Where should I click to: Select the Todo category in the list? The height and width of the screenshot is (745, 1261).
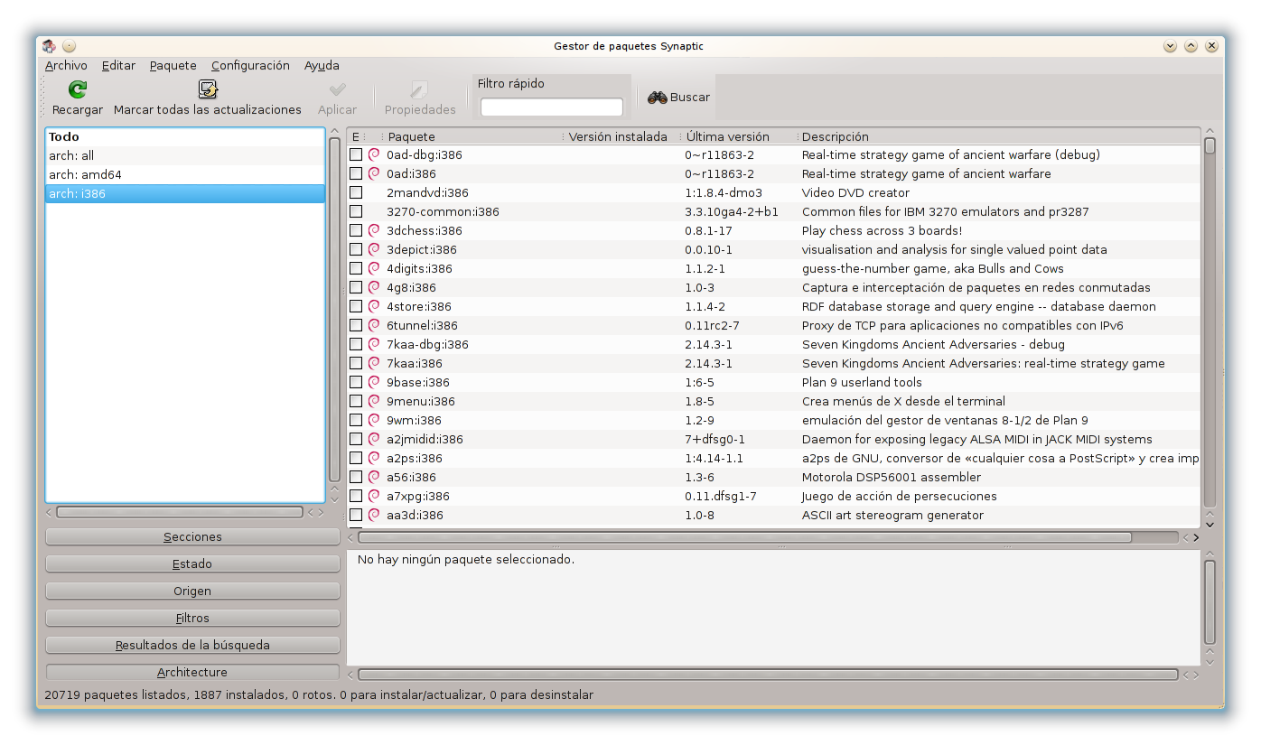(x=185, y=136)
